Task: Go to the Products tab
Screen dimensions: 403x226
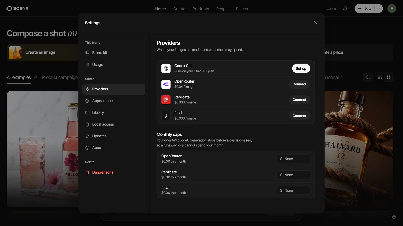Action: pos(201,9)
